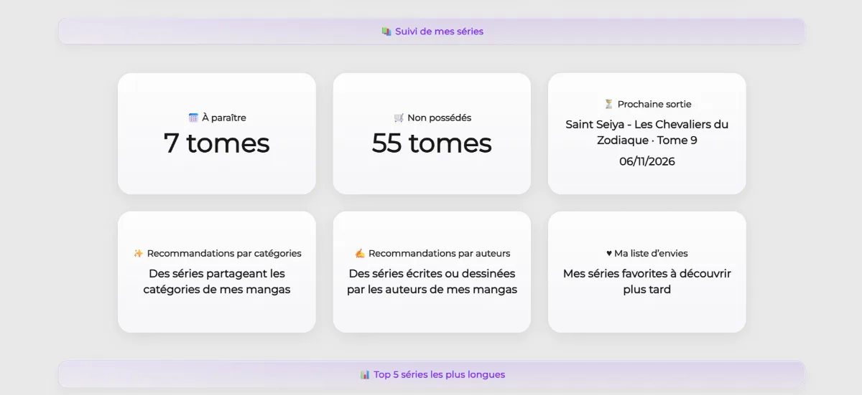Image resolution: width=862 pixels, height=395 pixels.
Task: Click the hourglass icon beside 'Prochaine sortie'
Action: click(x=608, y=104)
